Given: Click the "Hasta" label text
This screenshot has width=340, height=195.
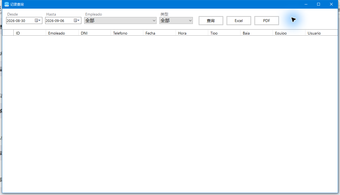Looking at the screenshot, I should coord(51,14).
